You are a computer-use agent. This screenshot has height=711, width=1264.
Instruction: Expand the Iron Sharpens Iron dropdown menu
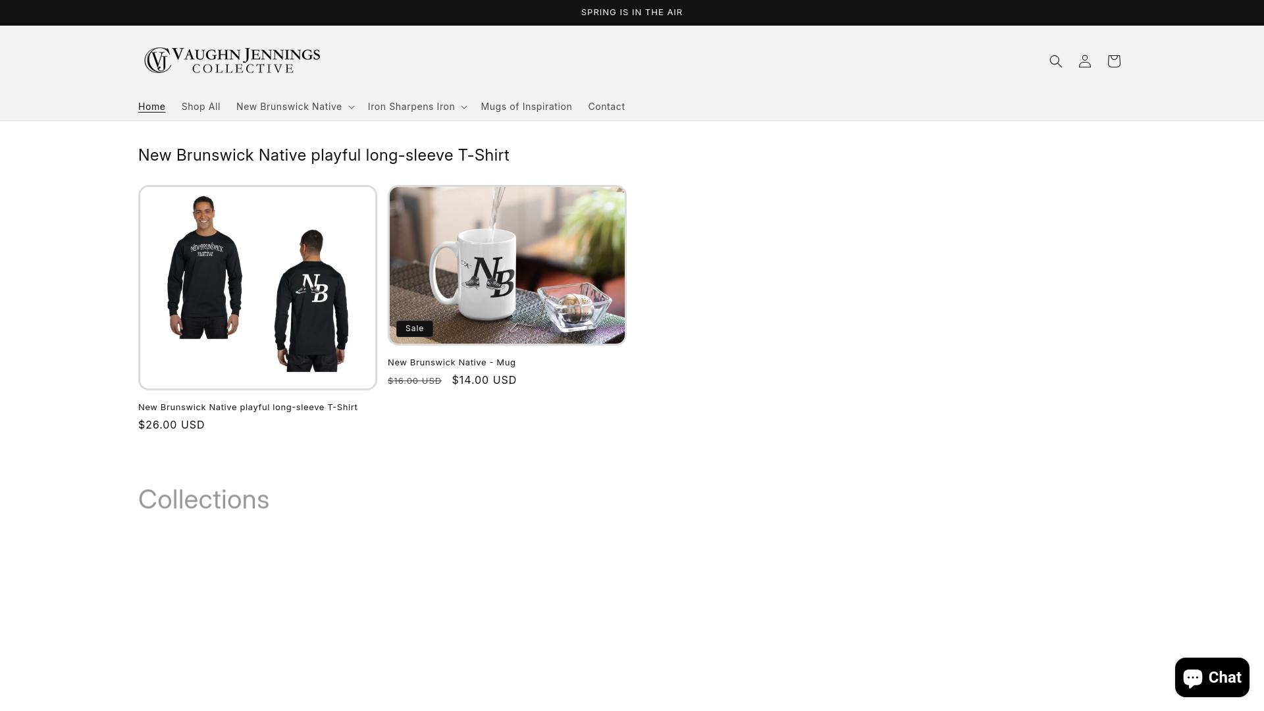[417, 107]
